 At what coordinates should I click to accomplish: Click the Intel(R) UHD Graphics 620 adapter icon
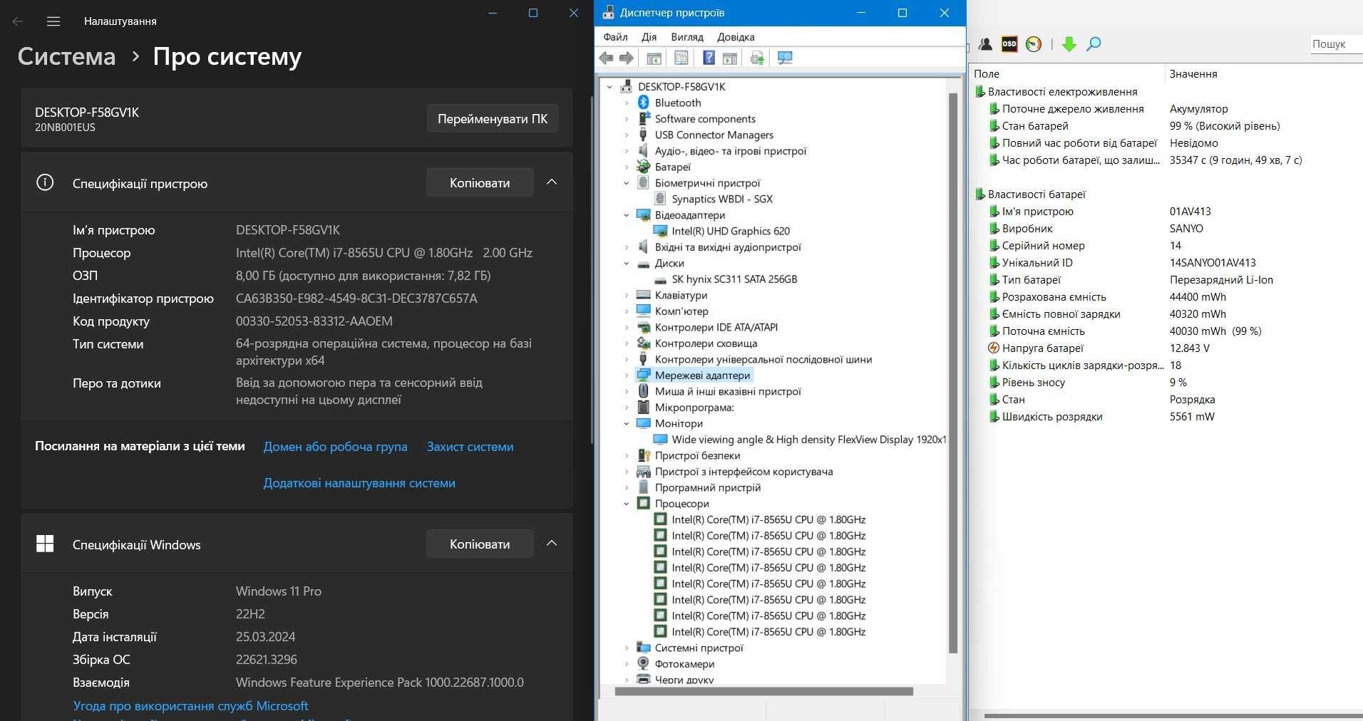[660, 231]
